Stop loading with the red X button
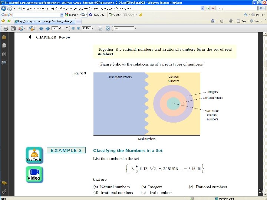The height and width of the screenshot is (200, 267). (213, 8)
